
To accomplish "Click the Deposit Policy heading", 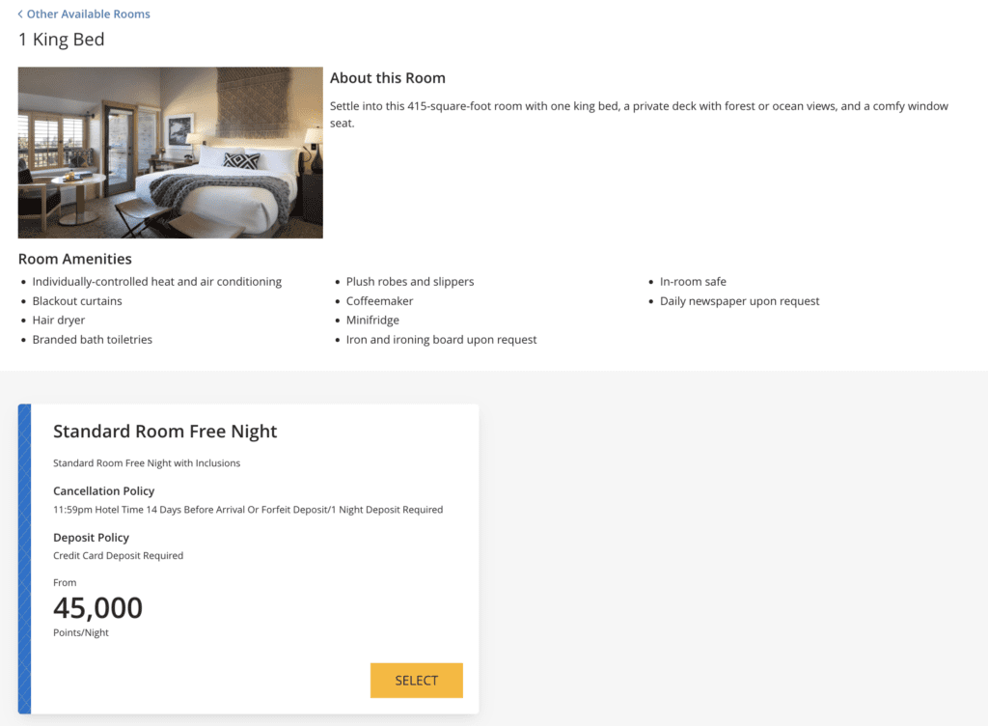I will click(91, 537).
